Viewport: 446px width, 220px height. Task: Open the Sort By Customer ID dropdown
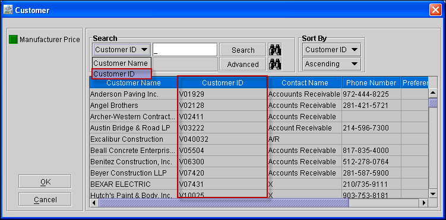pyautogui.click(x=331, y=50)
